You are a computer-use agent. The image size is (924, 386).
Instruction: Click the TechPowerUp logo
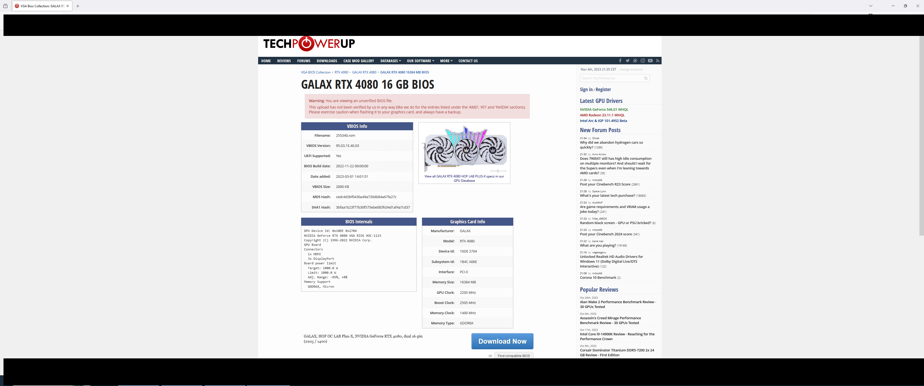[309, 44]
